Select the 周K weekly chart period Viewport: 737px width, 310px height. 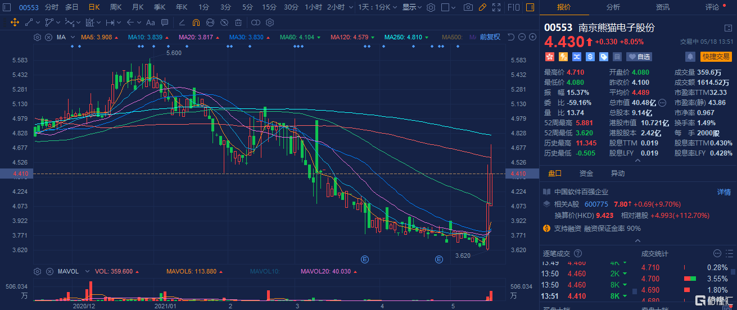coord(116,7)
